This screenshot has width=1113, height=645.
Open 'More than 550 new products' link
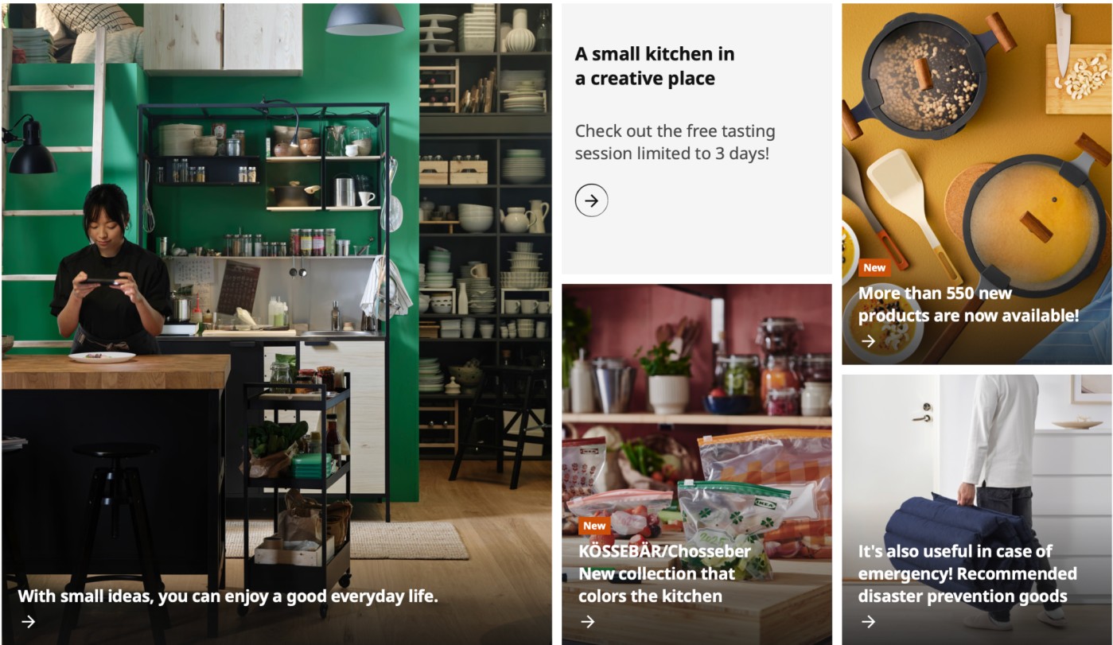[x=968, y=305]
